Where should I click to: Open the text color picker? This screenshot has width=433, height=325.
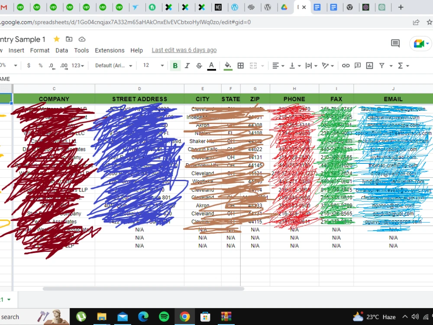(x=211, y=66)
